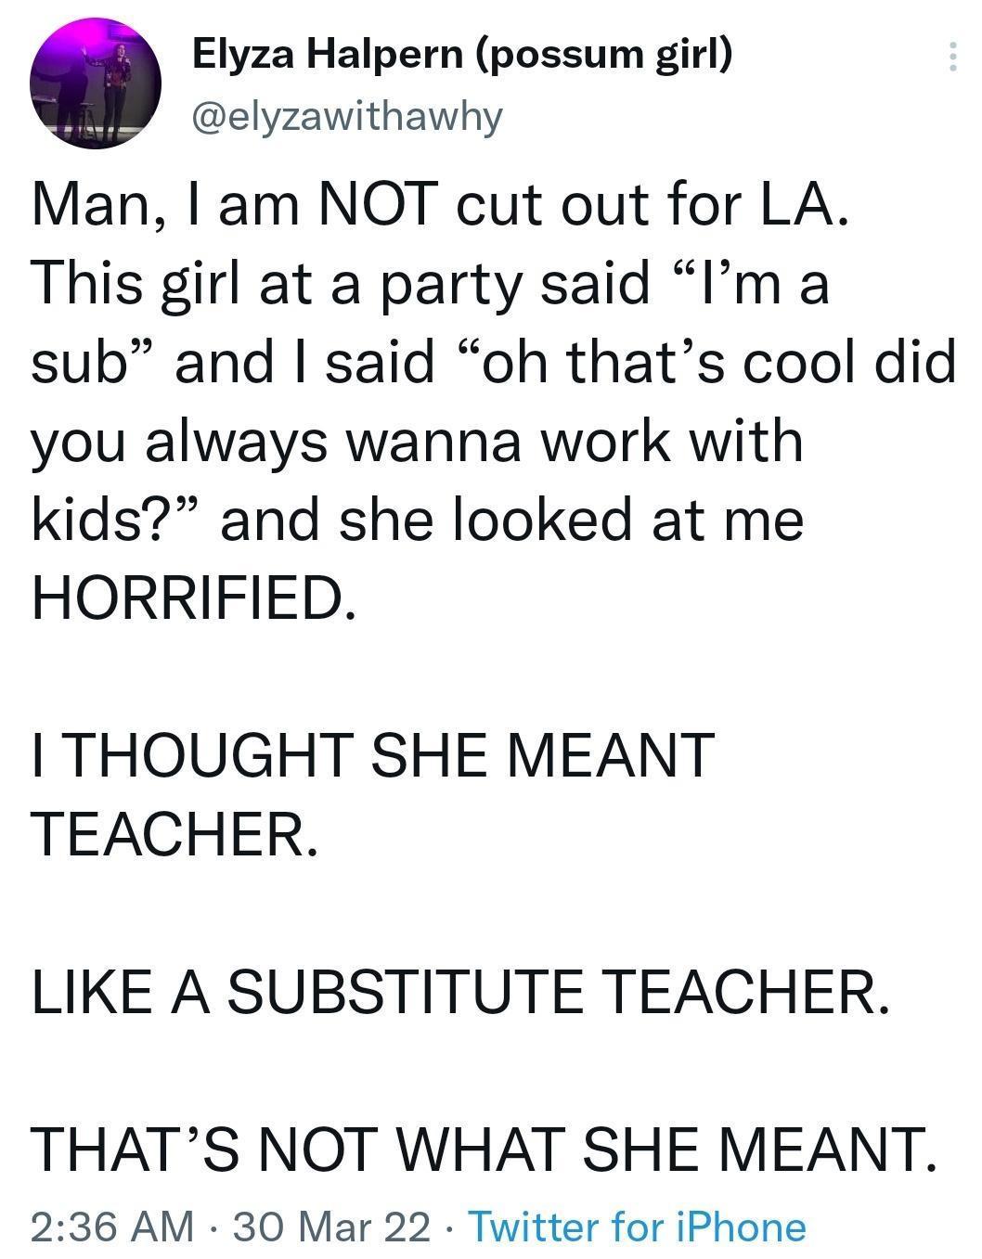Click the "30 Mar 22" date
The height and width of the screenshot is (1259, 982).
tap(331, 1227)
